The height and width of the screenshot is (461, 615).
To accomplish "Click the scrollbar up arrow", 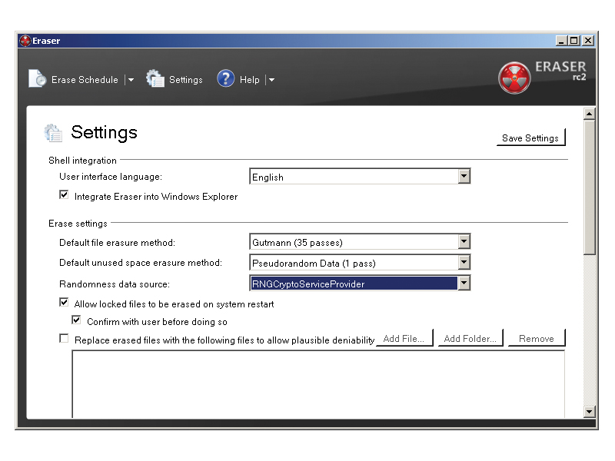I will click(589, 114).
